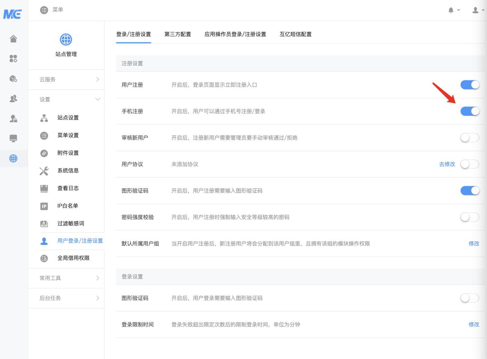Click the user account avatar icon
The width and height of the screenshot is (487, 359).
pyautogui.click(x=475, y=10)
